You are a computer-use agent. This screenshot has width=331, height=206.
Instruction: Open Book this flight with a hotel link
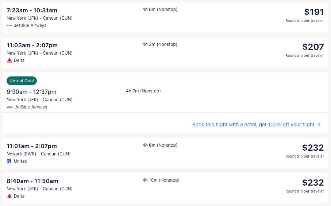(x=253, y=124)
